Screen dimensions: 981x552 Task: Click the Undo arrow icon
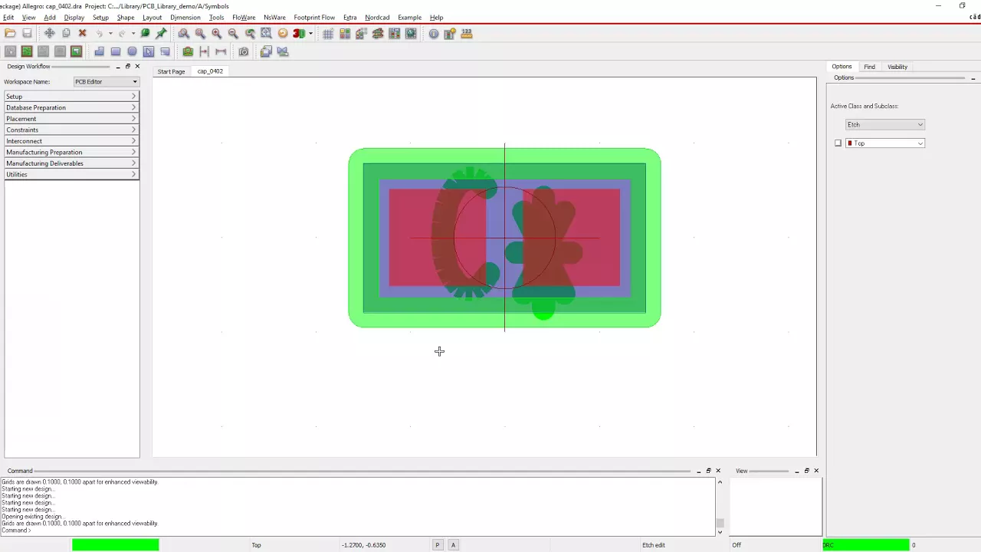pyautogui.click(x=100, y=33)
